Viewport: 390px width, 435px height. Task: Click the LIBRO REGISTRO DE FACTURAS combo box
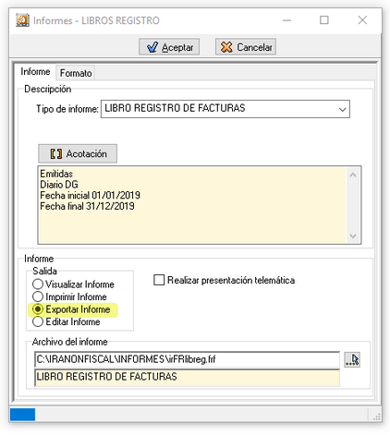pyautogui.click(x=225, y=109)
